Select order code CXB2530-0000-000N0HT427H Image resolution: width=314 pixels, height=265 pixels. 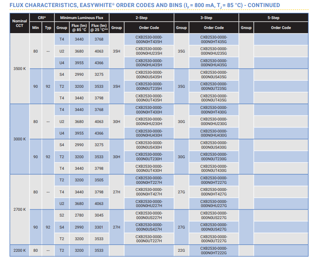point(149,192)
